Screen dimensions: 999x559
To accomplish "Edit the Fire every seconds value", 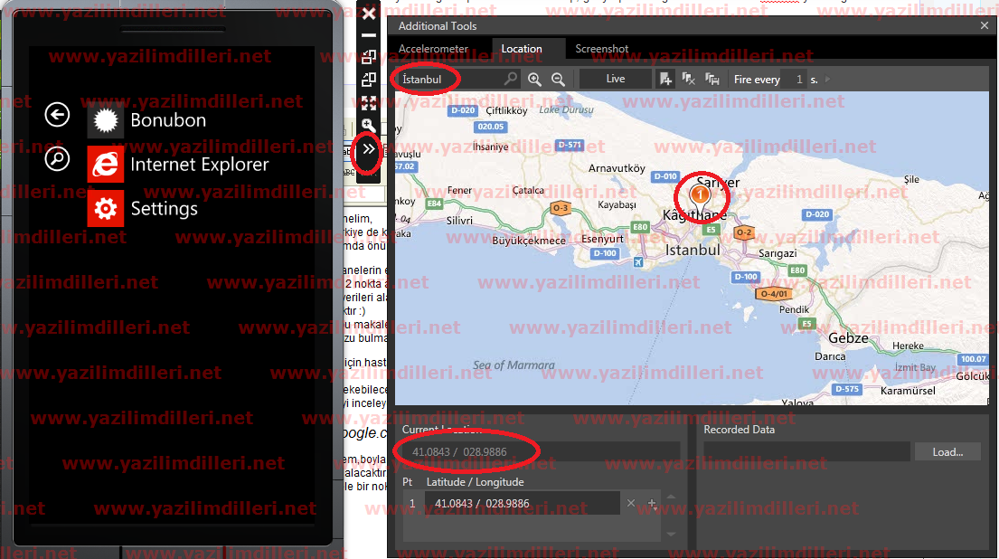I will (794, 79).
